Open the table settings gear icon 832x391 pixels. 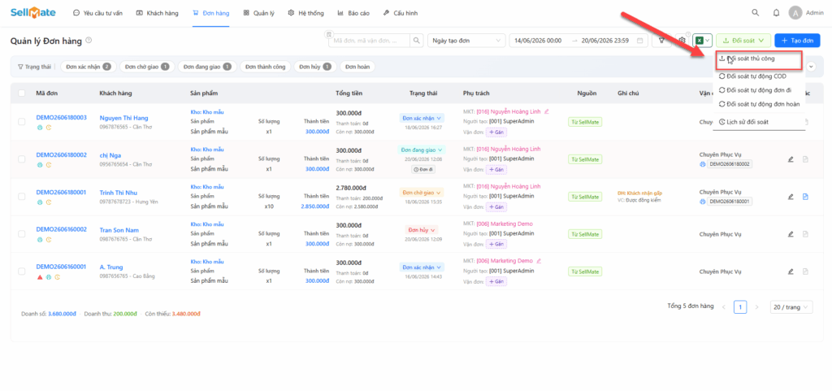pyautogui.click(x=682, y=41)
